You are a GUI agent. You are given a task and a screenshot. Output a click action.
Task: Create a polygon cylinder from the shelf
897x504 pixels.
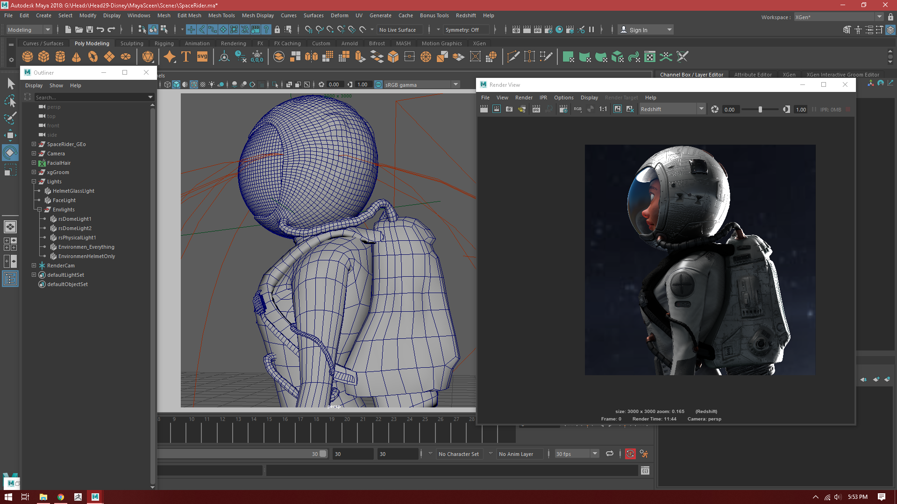point(60,57)
